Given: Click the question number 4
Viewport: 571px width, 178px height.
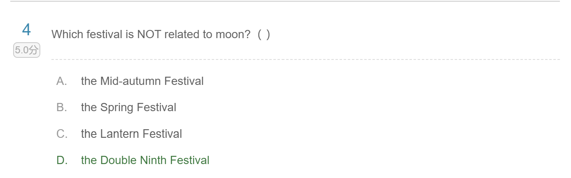Looking at the screenshot, I should click(x=26, y=30).
